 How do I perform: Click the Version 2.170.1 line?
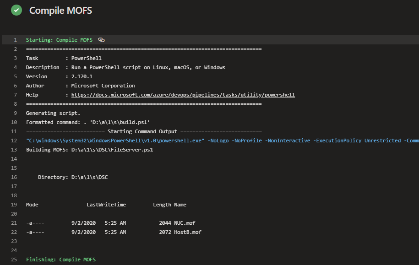tap(59, 76)
